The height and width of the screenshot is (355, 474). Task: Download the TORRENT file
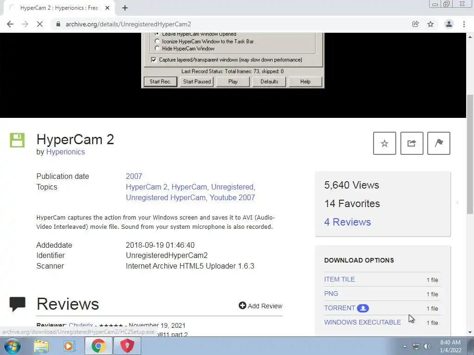339,308
